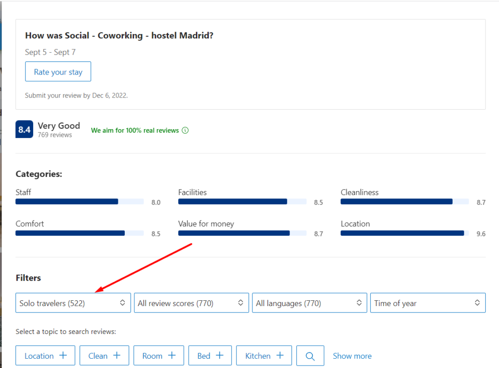
Task: Click the 8.4 review score badge
Action: (24, 129)
